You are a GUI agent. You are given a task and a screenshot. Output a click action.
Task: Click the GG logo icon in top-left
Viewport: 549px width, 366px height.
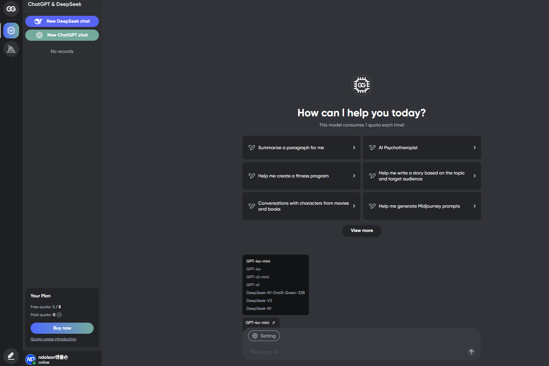11,9
